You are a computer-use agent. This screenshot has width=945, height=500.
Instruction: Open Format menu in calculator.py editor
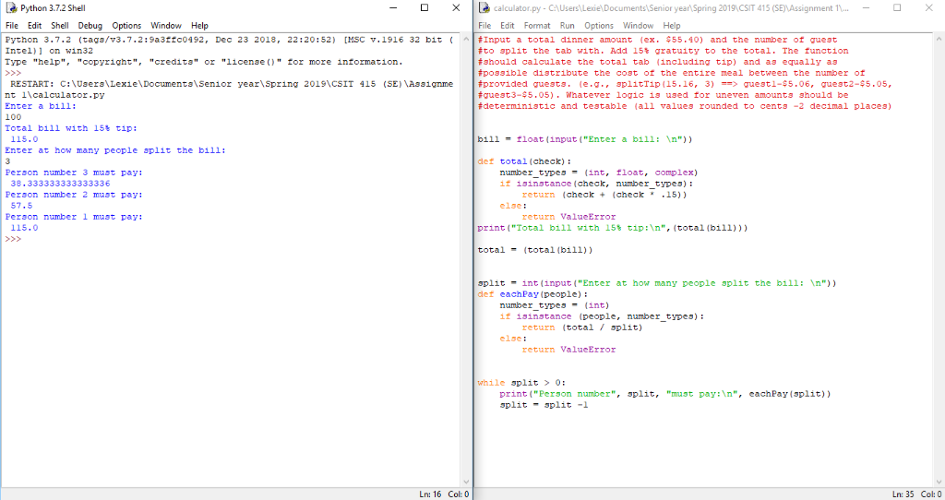click(x=537, y=25)
